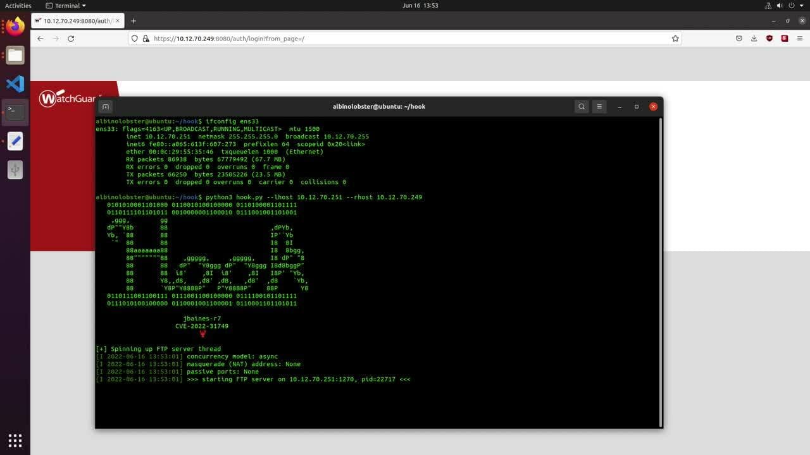Open Activities overview
The width and height of the screenshot is (810, 455).
(18, 6)
